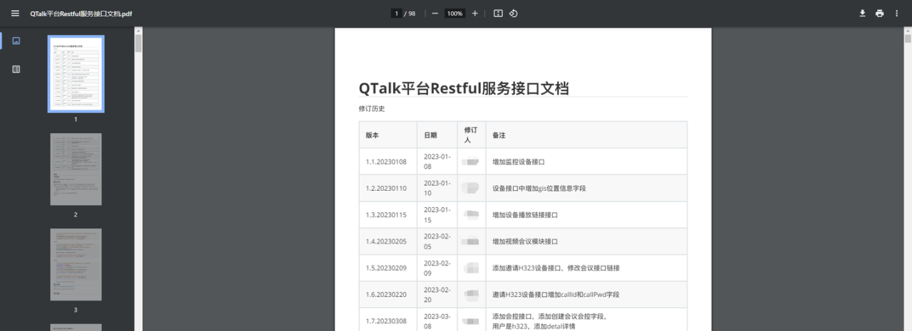Click the total page count 98
The width and height of the screenshot is (912, 331).
tap(412, 14)
